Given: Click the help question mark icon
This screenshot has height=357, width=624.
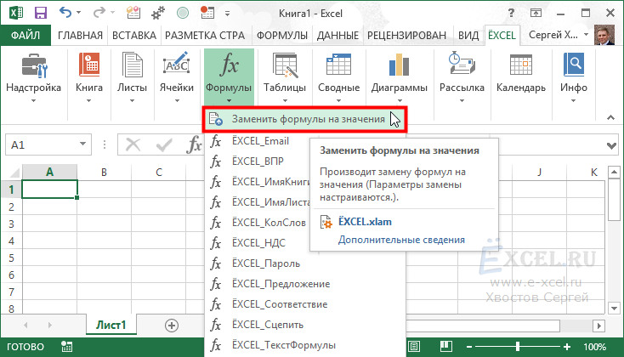Looking at the screenshot, I should 511,13.
